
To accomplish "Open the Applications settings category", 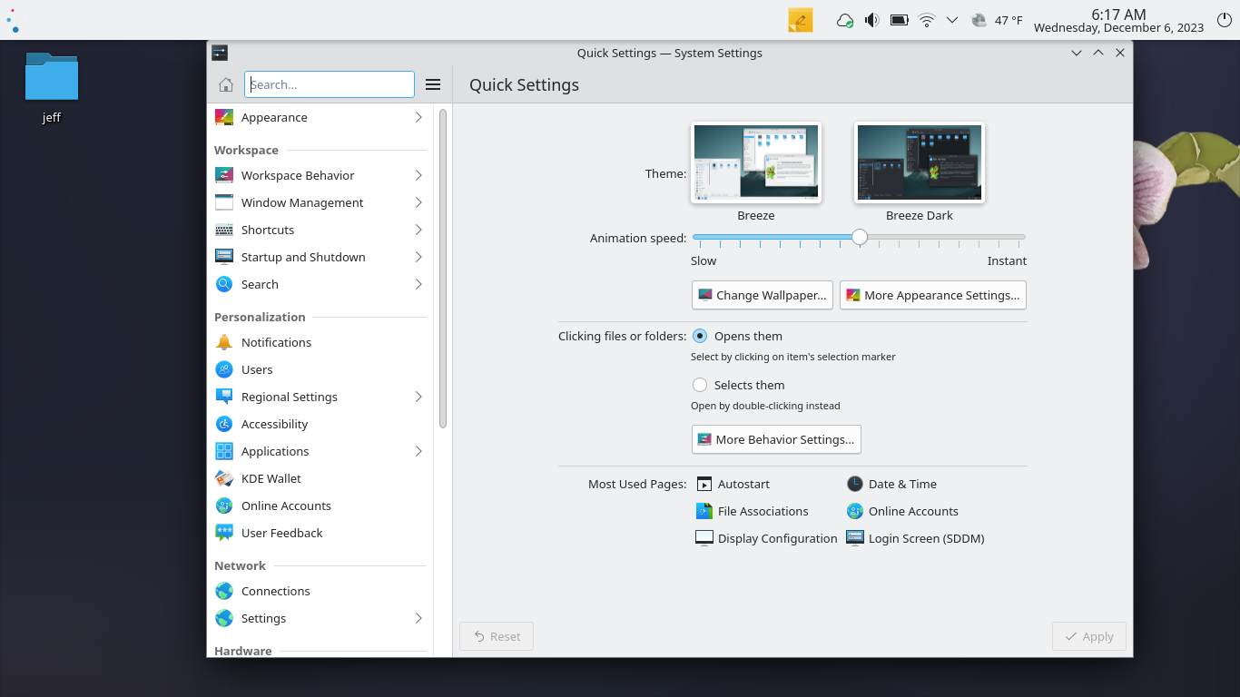I will pos(320,451).
